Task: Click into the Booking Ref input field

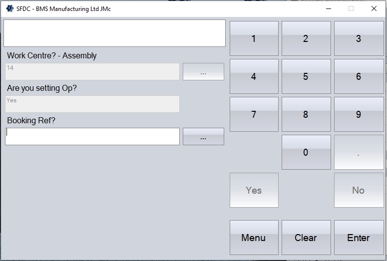Action: pyautogui.click(x=92, y=137)
